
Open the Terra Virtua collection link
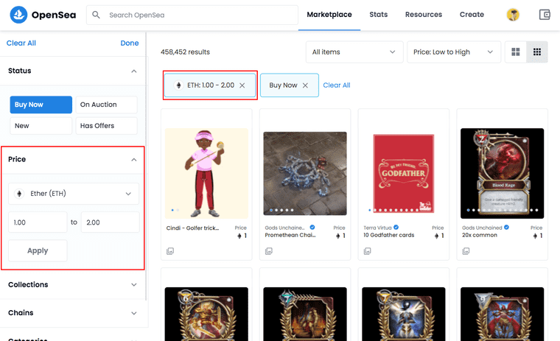[377, 228]
